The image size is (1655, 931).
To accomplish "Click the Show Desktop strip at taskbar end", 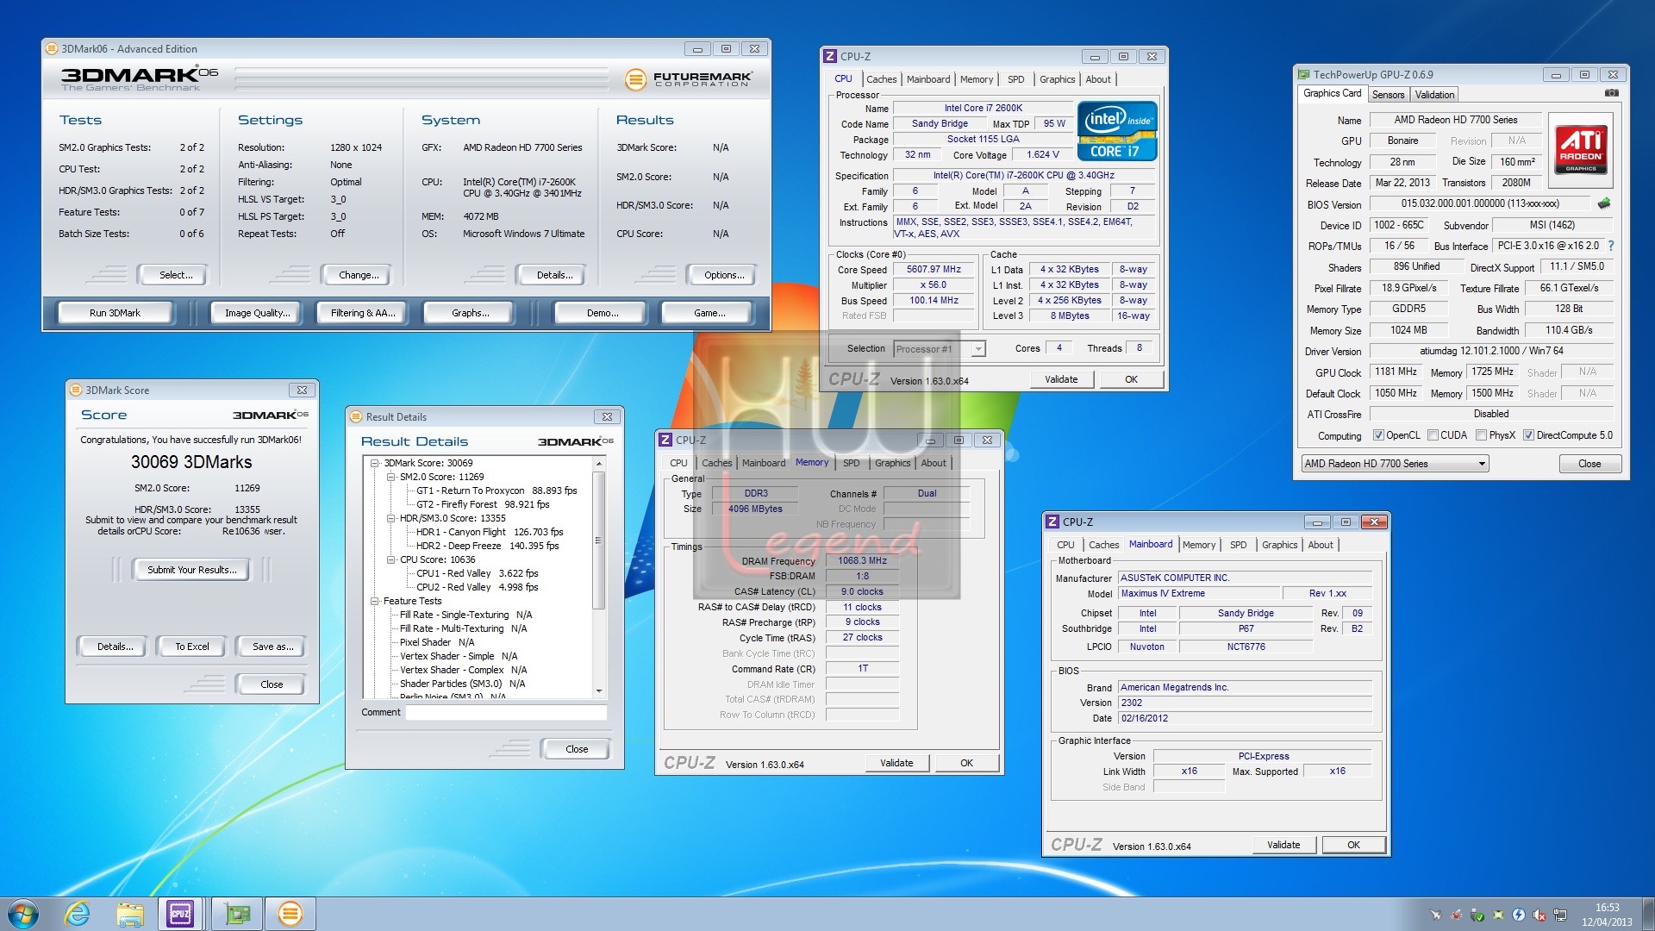I will pyautogui.click(x=1648, y=914).
